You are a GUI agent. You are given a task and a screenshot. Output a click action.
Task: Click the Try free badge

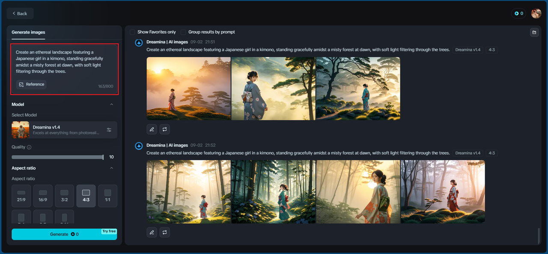coord(109,231)
